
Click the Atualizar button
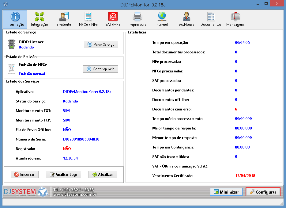[x=103, y=175]
